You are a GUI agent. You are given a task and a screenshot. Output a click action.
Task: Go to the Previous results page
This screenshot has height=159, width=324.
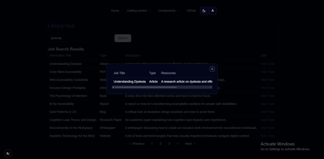tap(137, 144)
